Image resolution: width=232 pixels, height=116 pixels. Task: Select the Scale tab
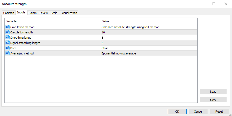click(54, 13)
